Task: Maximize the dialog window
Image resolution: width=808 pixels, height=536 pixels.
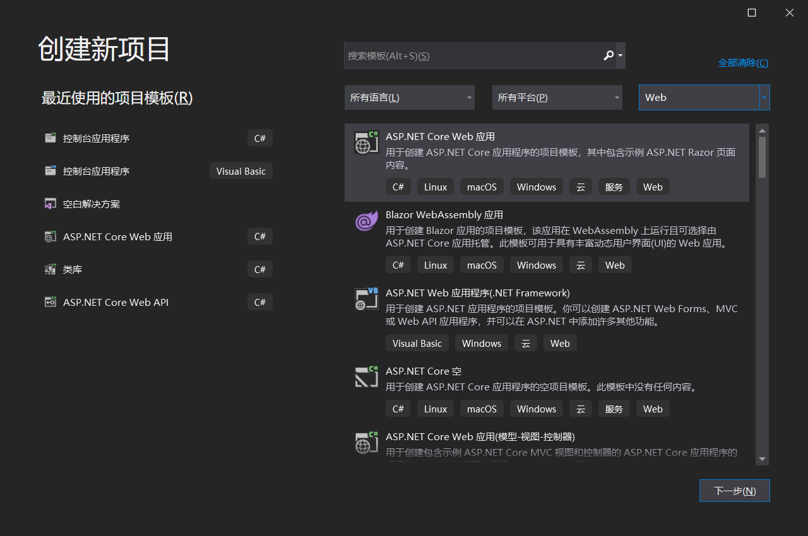Action: click(752, 13)
